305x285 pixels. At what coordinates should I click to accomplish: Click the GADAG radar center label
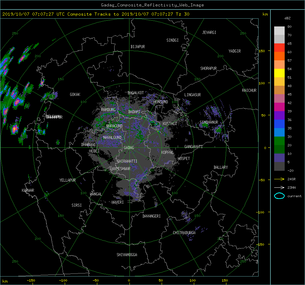tap(129, 148)
